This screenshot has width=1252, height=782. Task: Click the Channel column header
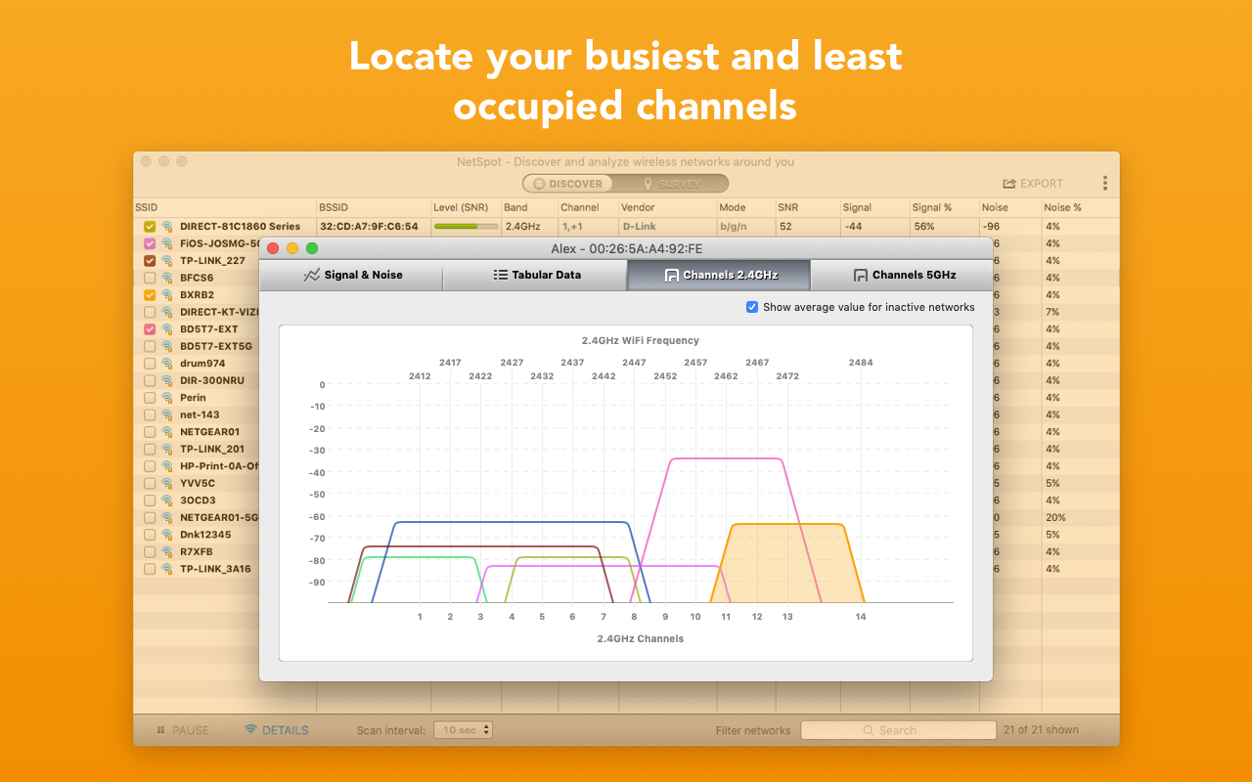click(589, 208)
